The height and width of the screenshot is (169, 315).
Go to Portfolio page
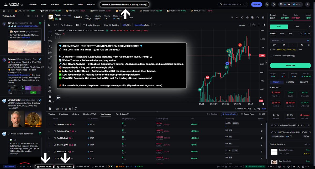[91, 4]
